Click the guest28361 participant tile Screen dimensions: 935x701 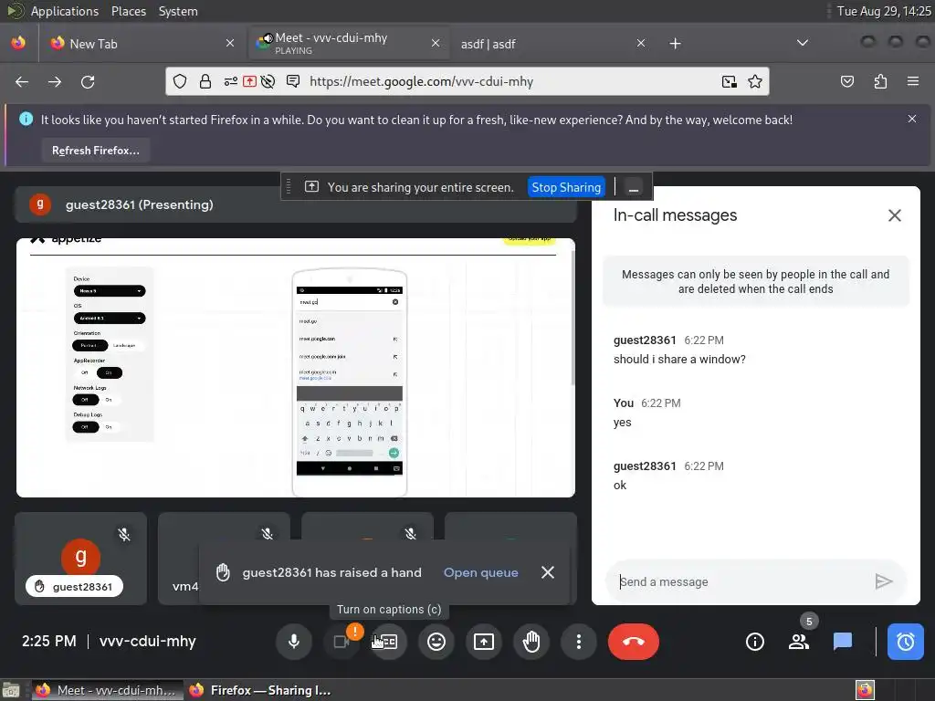[81, 559]
